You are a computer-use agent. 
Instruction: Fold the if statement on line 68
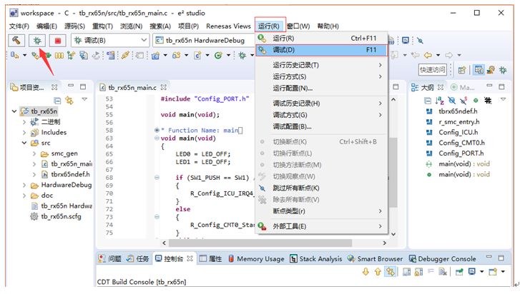pos(157,178)
